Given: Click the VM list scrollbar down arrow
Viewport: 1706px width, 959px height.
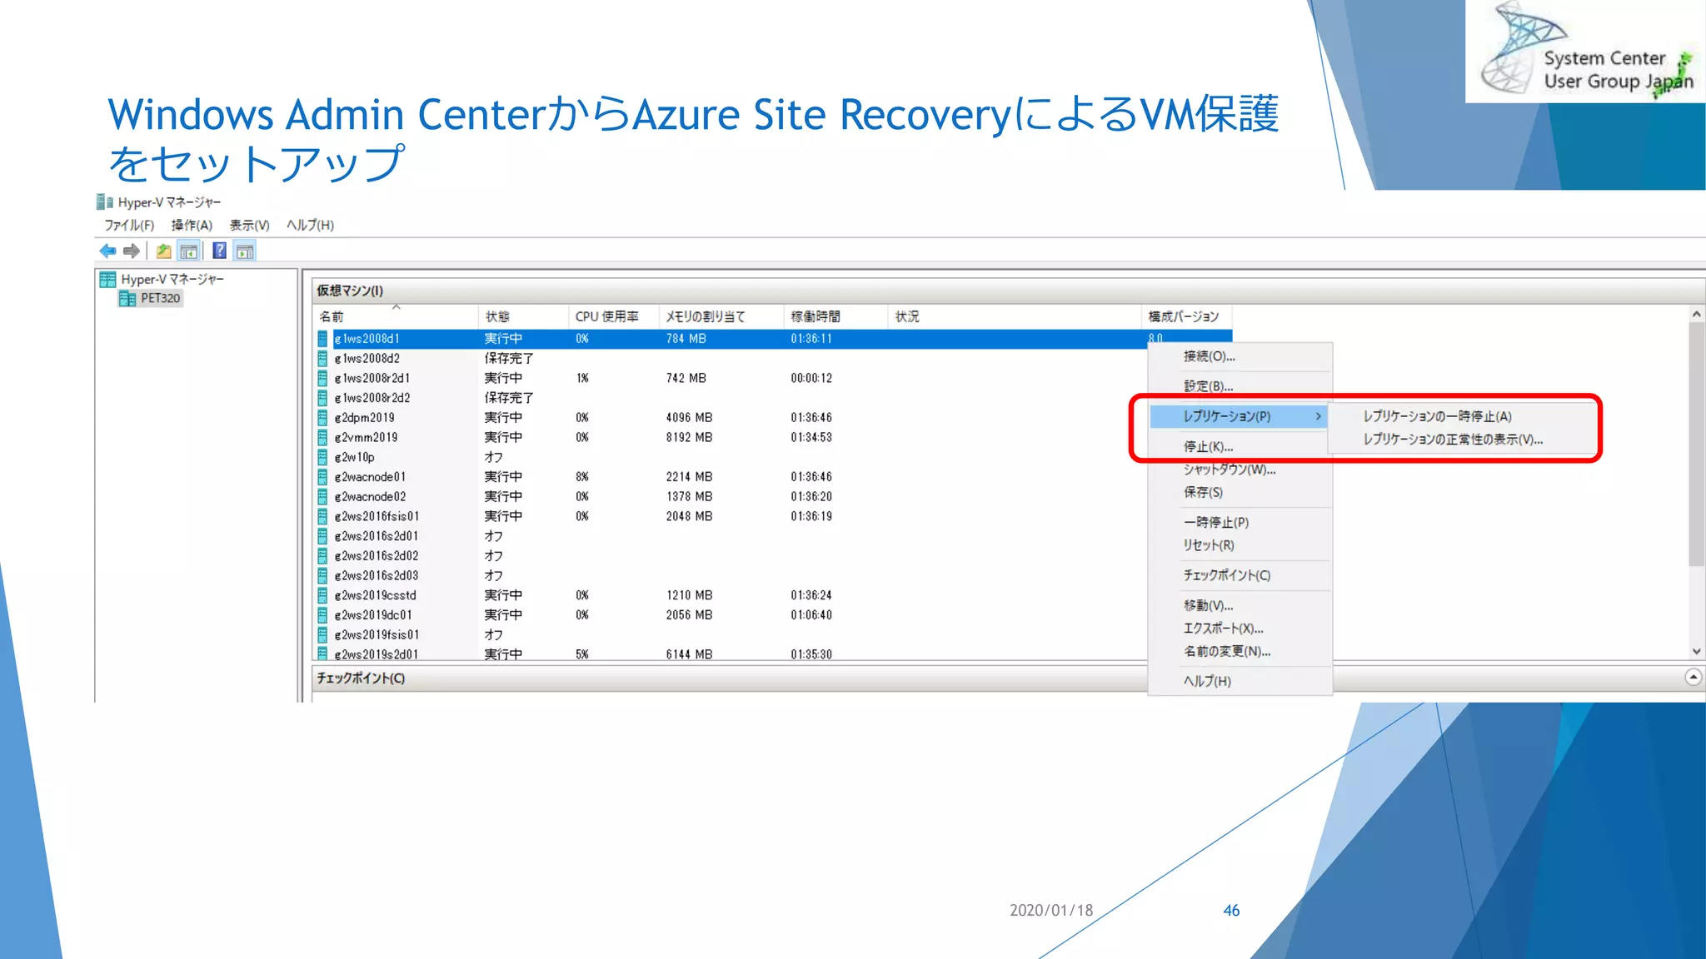Looking at the screenshot, I should tap(1696, 652).
